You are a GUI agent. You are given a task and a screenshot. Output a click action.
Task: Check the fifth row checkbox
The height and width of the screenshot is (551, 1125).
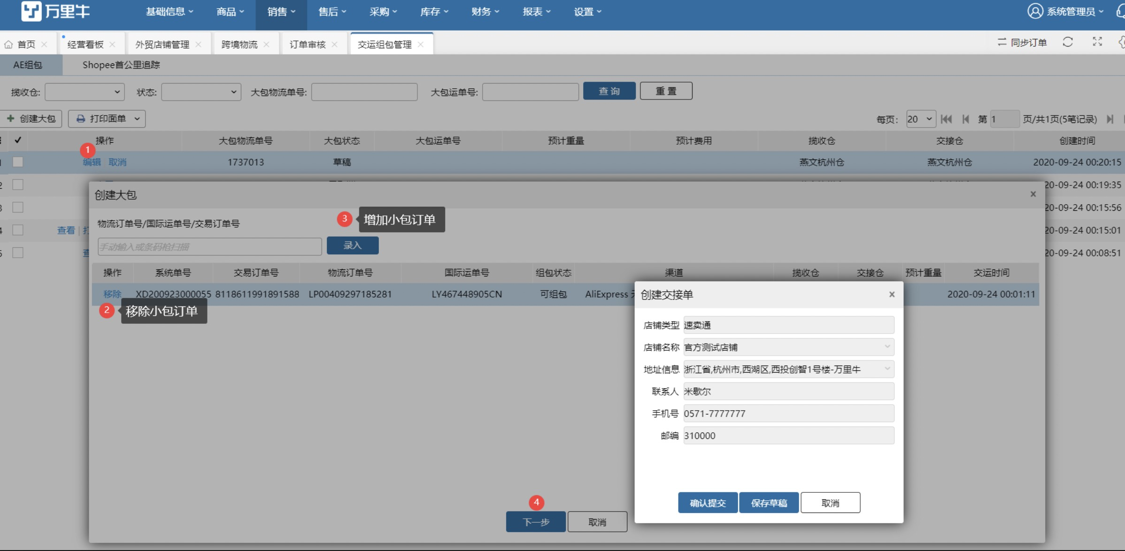click(18, 253)
